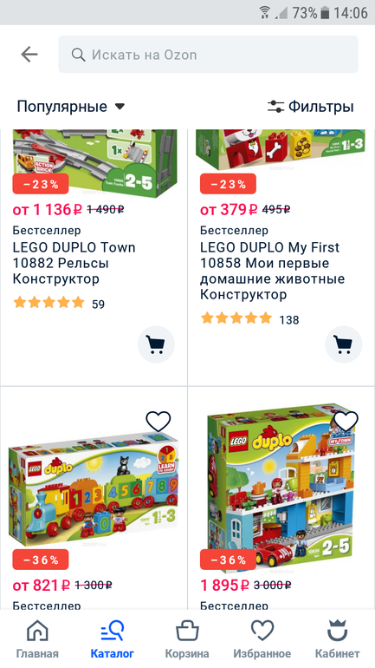This screenshot has width=375, height=668.
Task: Tap the back arrow icon
Action: (29, 55)
